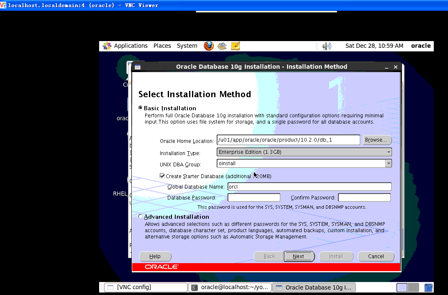This screenshot has width=448, height=295.
Task: Switch to the oracle@localhost terminal taskbar item
Action: 230,287
